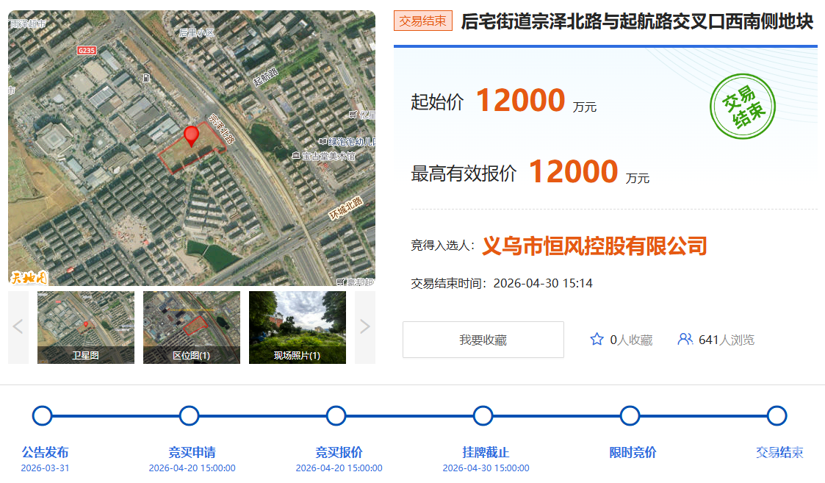825x483 pixels.
Task: Click the final 交易结束 timeline node
Action: 777,416
